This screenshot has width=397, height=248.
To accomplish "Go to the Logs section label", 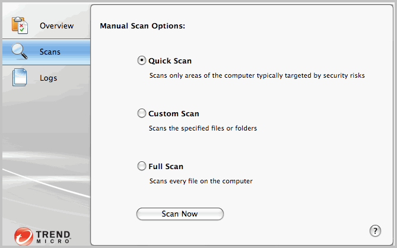I will pyautogui.click(x=48, y=78).
